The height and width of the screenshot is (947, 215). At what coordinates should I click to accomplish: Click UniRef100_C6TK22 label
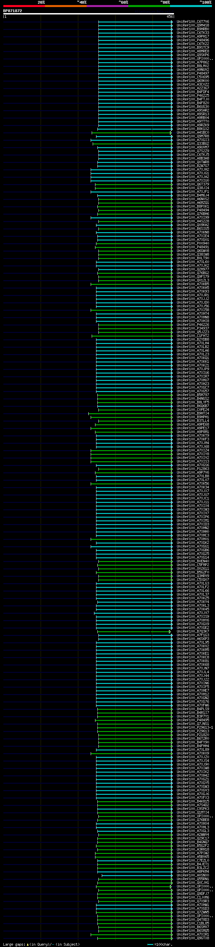pyautogui.click(x=192, y=44)
